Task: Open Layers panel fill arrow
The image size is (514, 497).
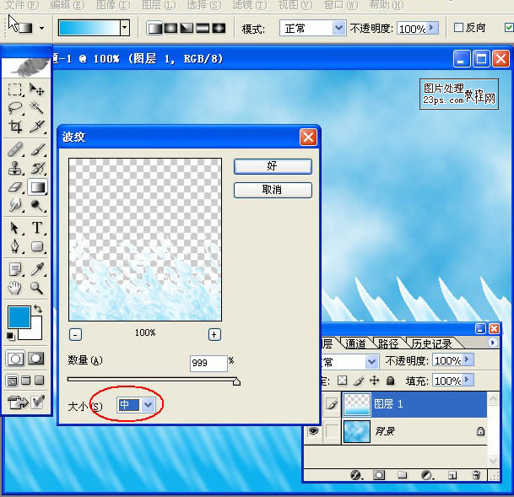Action: pos(468,380)
